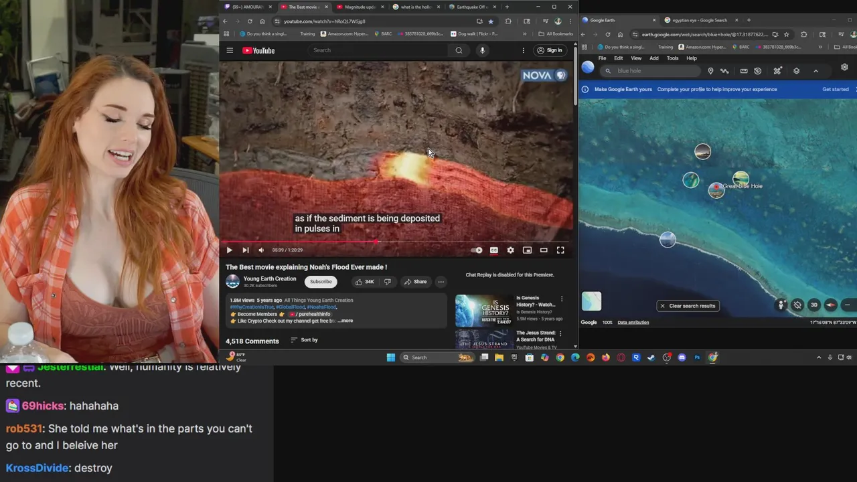
Task: Open the Help menu in Google Earth
Action: (692, 58)
